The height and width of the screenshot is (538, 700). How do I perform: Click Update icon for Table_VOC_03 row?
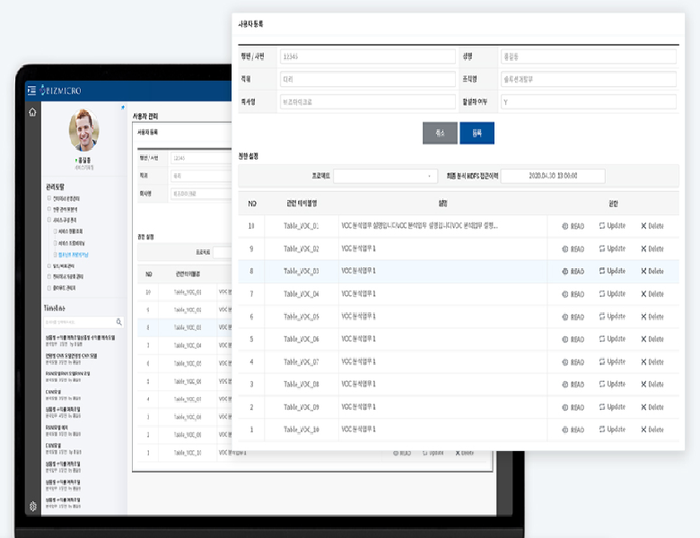pos(602,271)
